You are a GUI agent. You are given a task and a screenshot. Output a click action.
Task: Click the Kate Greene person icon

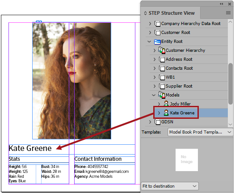(166, 113)
